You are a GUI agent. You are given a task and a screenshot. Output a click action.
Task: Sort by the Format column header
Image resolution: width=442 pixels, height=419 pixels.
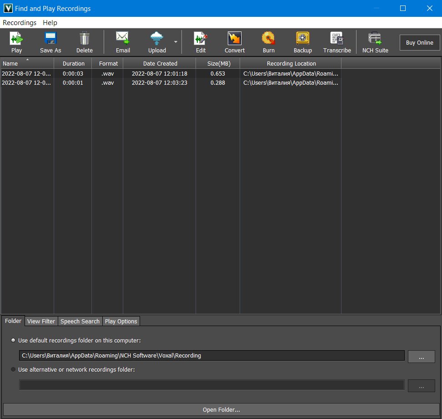108,63
